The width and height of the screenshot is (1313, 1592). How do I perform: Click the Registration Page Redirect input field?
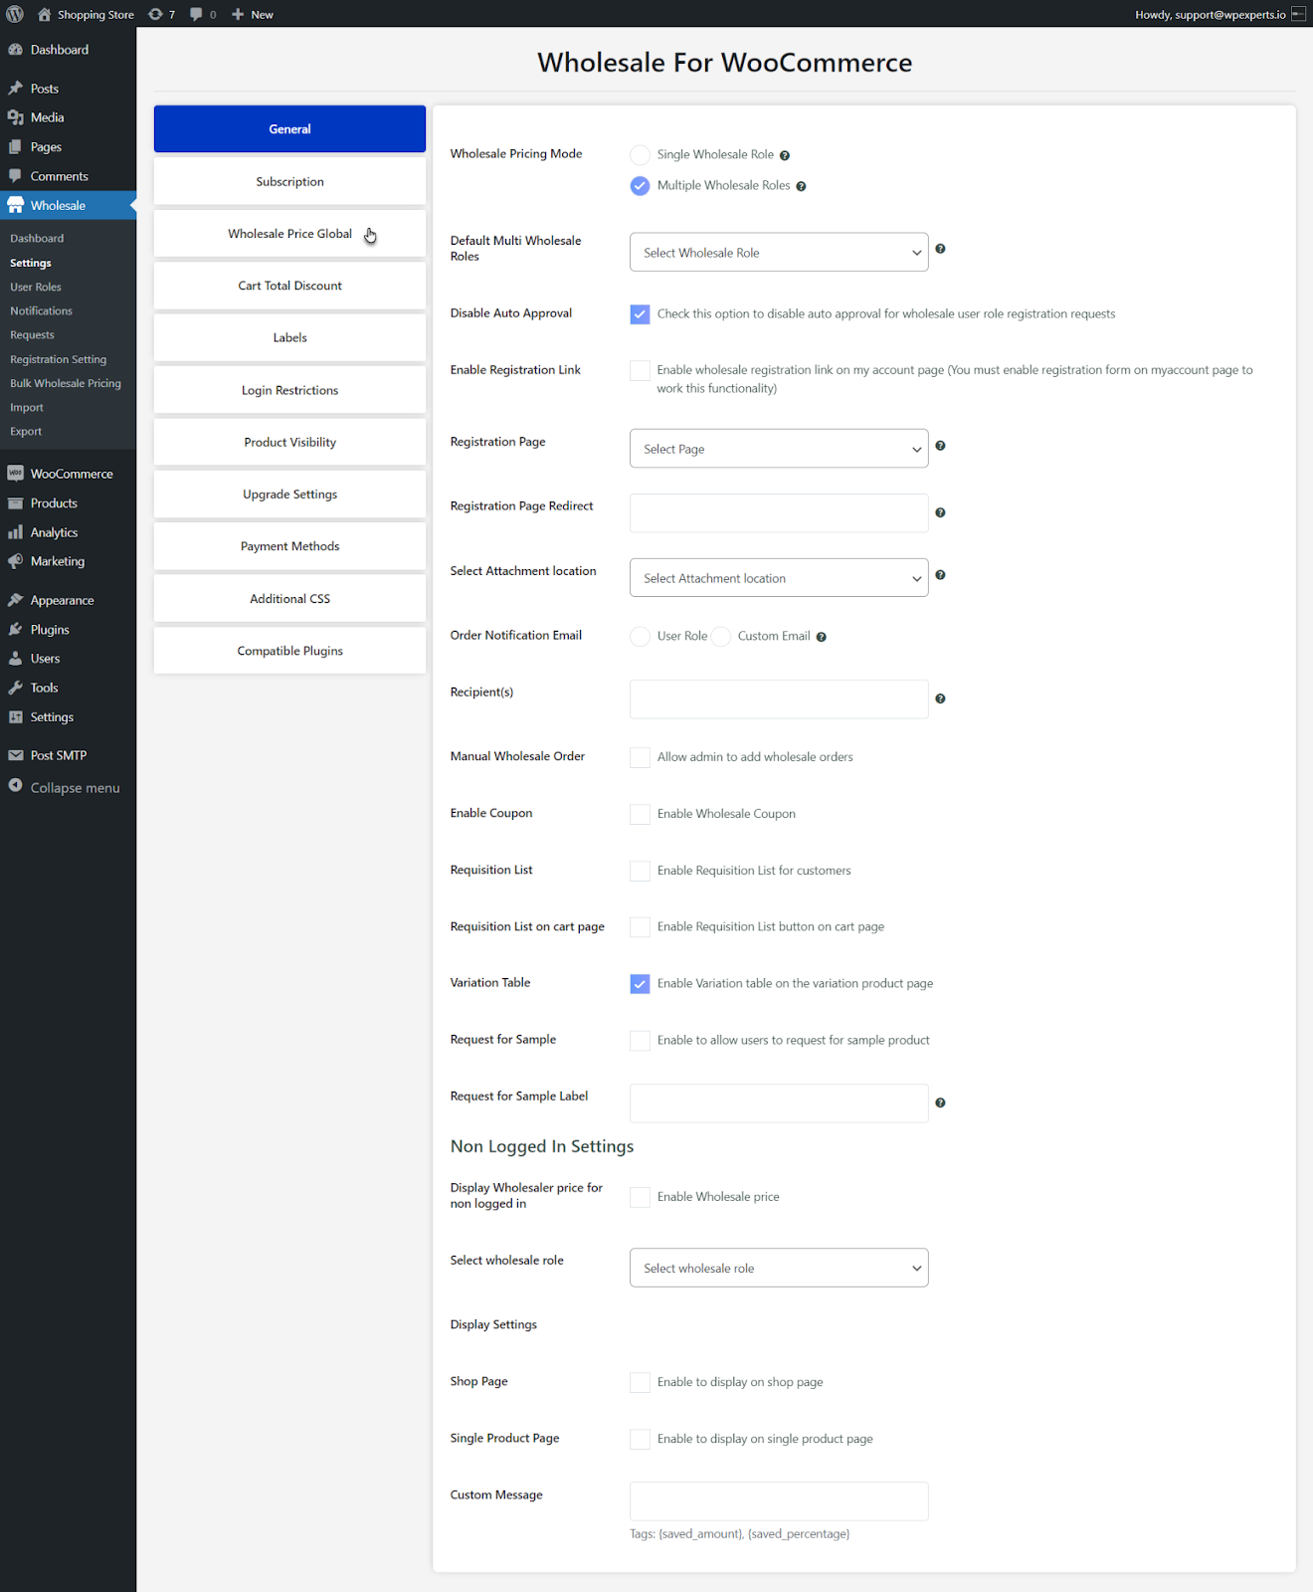[779, 513]
